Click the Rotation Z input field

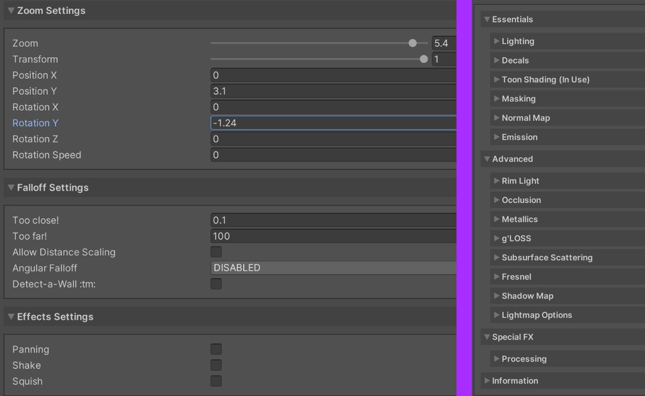tap(333, 139)
